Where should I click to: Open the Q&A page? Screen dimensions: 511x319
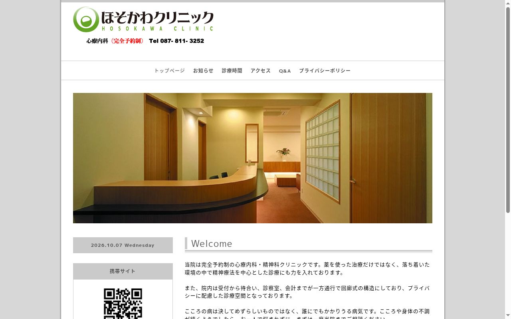[x=285, y=71]
